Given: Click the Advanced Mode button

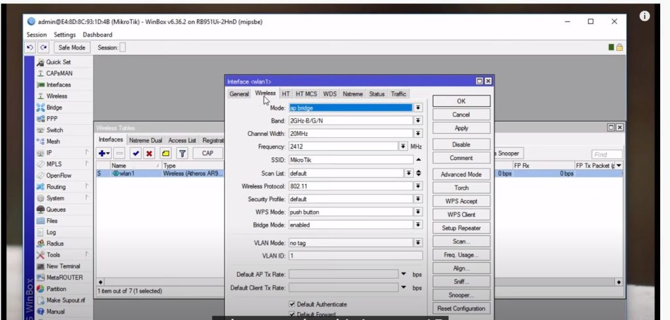Looking at the screenshot, I should [461, 174].
